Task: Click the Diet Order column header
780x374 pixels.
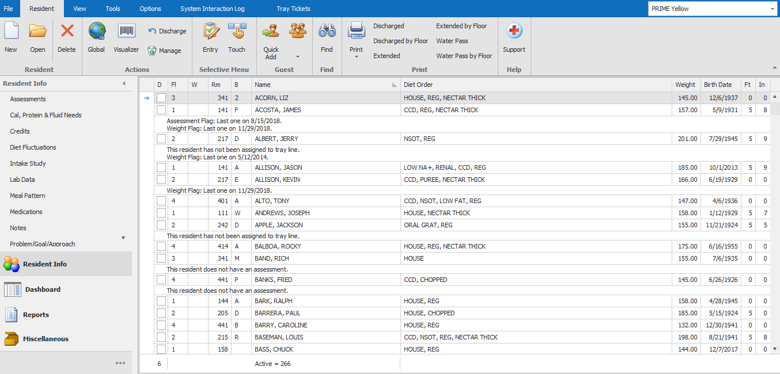Action: 536,85
